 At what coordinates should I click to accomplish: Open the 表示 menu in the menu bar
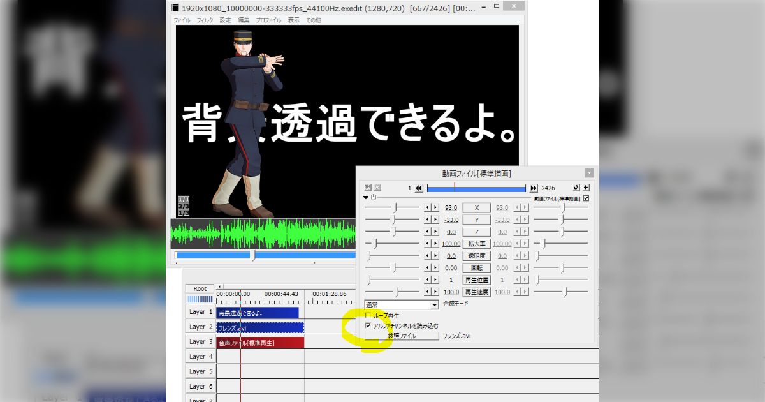pos(294,20)
